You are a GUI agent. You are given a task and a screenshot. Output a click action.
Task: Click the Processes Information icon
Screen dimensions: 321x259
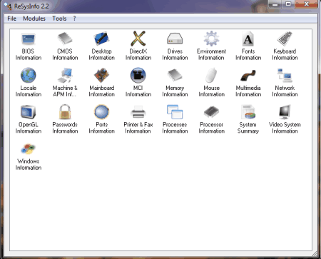[x=175, y=112]
